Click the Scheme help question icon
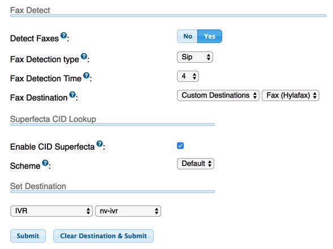This screenshot has height=249, width=333. [45, 163]
